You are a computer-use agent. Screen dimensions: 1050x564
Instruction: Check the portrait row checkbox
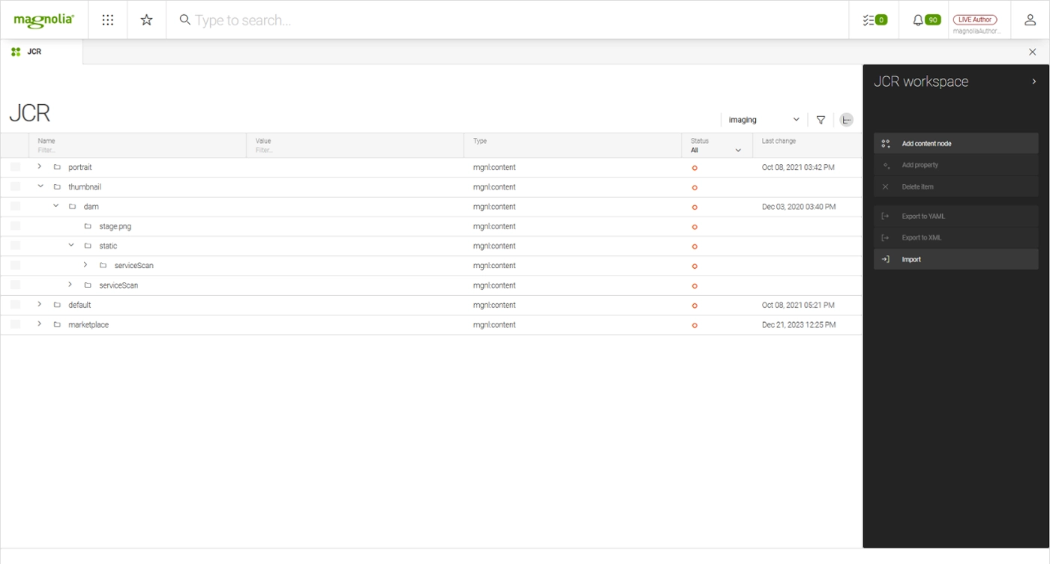tap(15, 167)
